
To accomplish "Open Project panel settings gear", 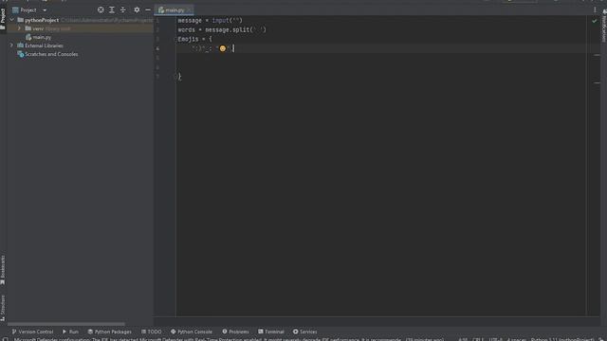I will [137, 10].
